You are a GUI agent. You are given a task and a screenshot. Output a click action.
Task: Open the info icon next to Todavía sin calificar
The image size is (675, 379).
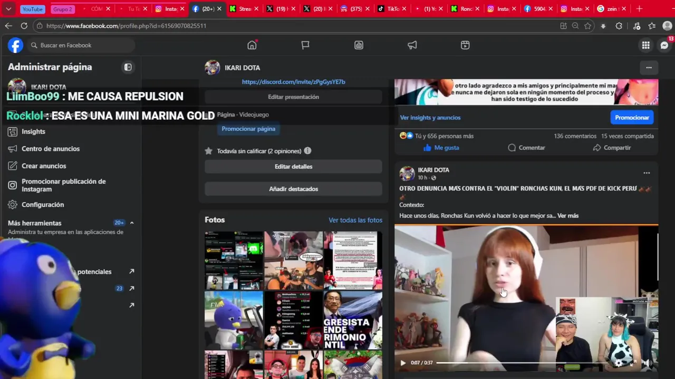point(307,151)
